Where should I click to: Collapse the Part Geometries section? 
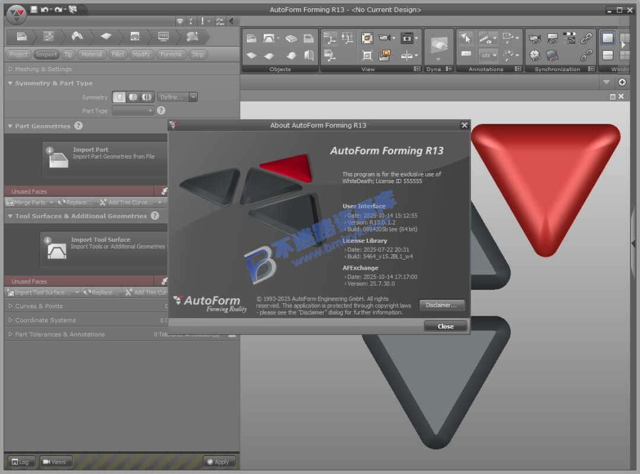(10, 126)
